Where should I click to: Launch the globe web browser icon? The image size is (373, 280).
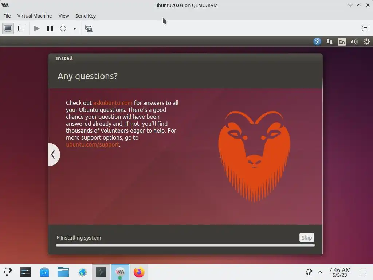tap(83, 272)
